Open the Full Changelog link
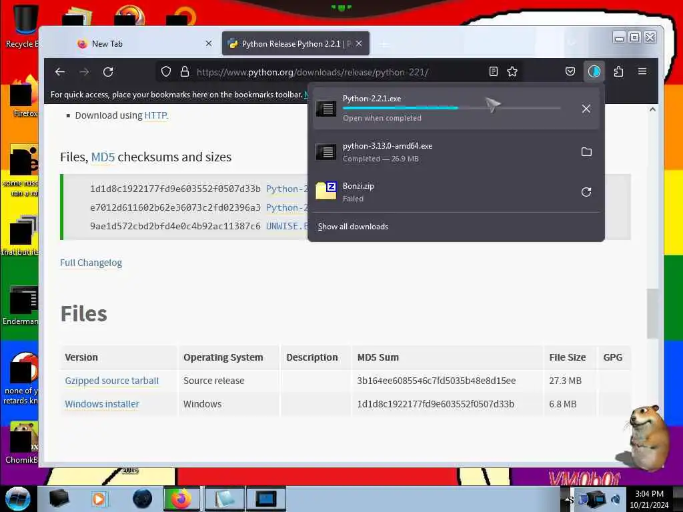Screen dimensions: 683x512 (91, 263)
